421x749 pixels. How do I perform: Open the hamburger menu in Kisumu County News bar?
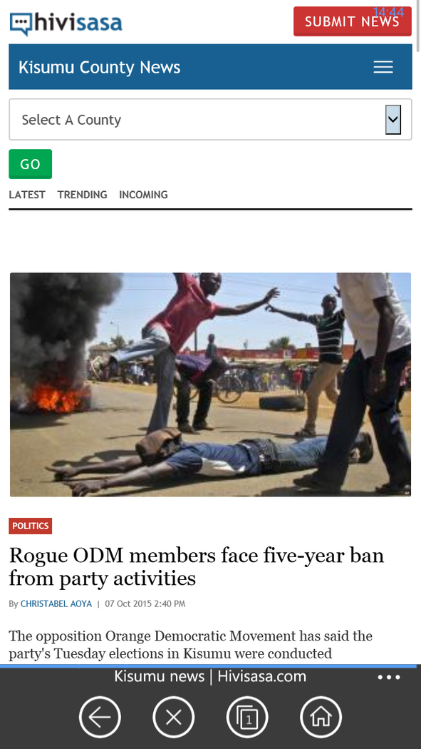pyautogui.click(x=383, y=67)
